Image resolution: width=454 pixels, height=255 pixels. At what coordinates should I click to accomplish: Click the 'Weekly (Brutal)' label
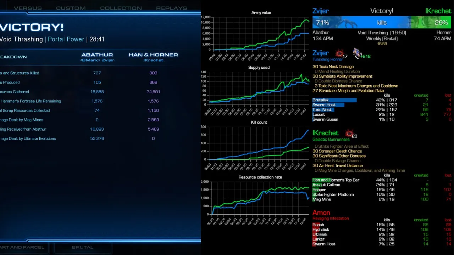pos(382,38)
